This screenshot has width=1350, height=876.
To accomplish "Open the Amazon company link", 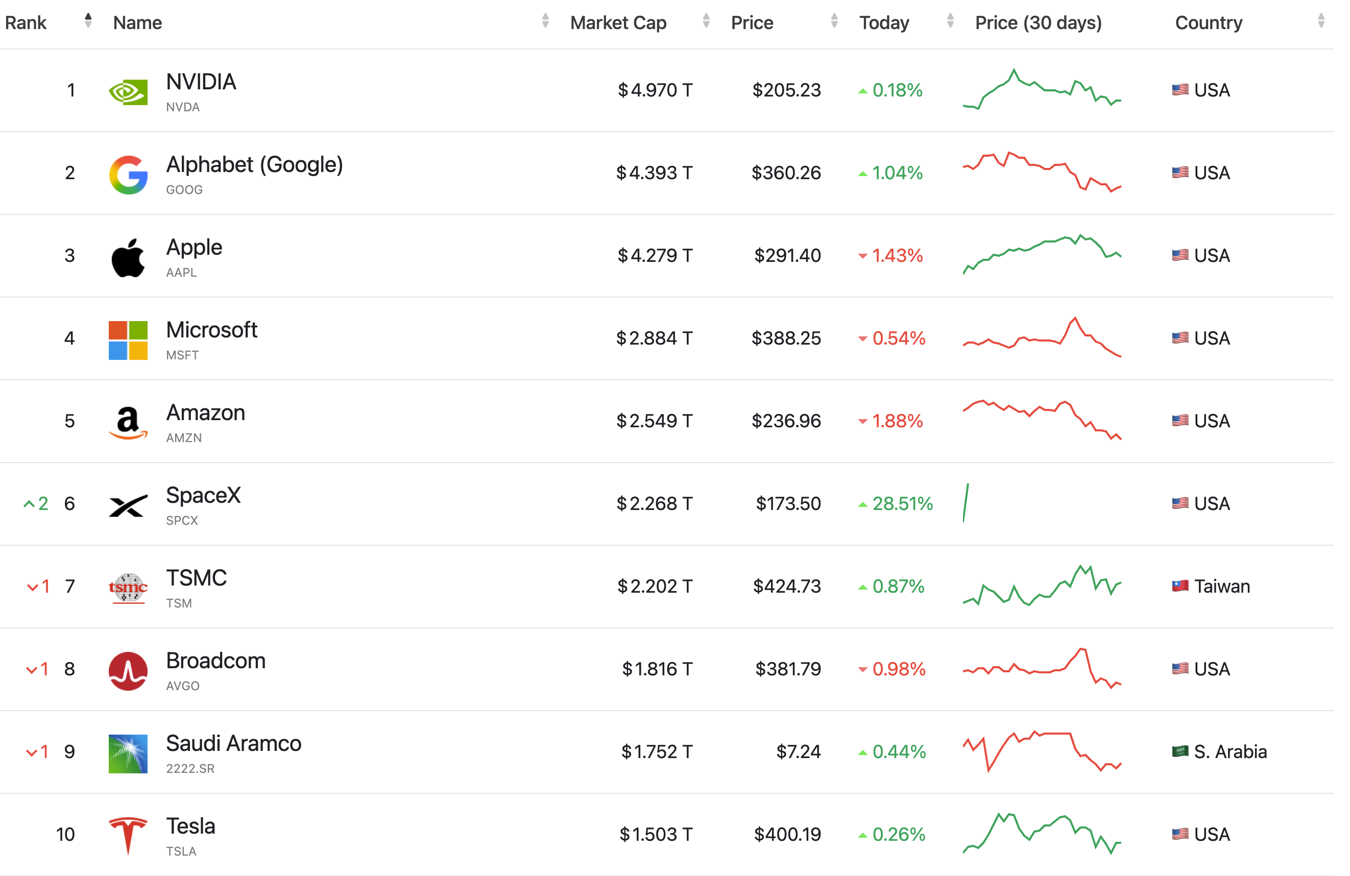I will point(205,412).
